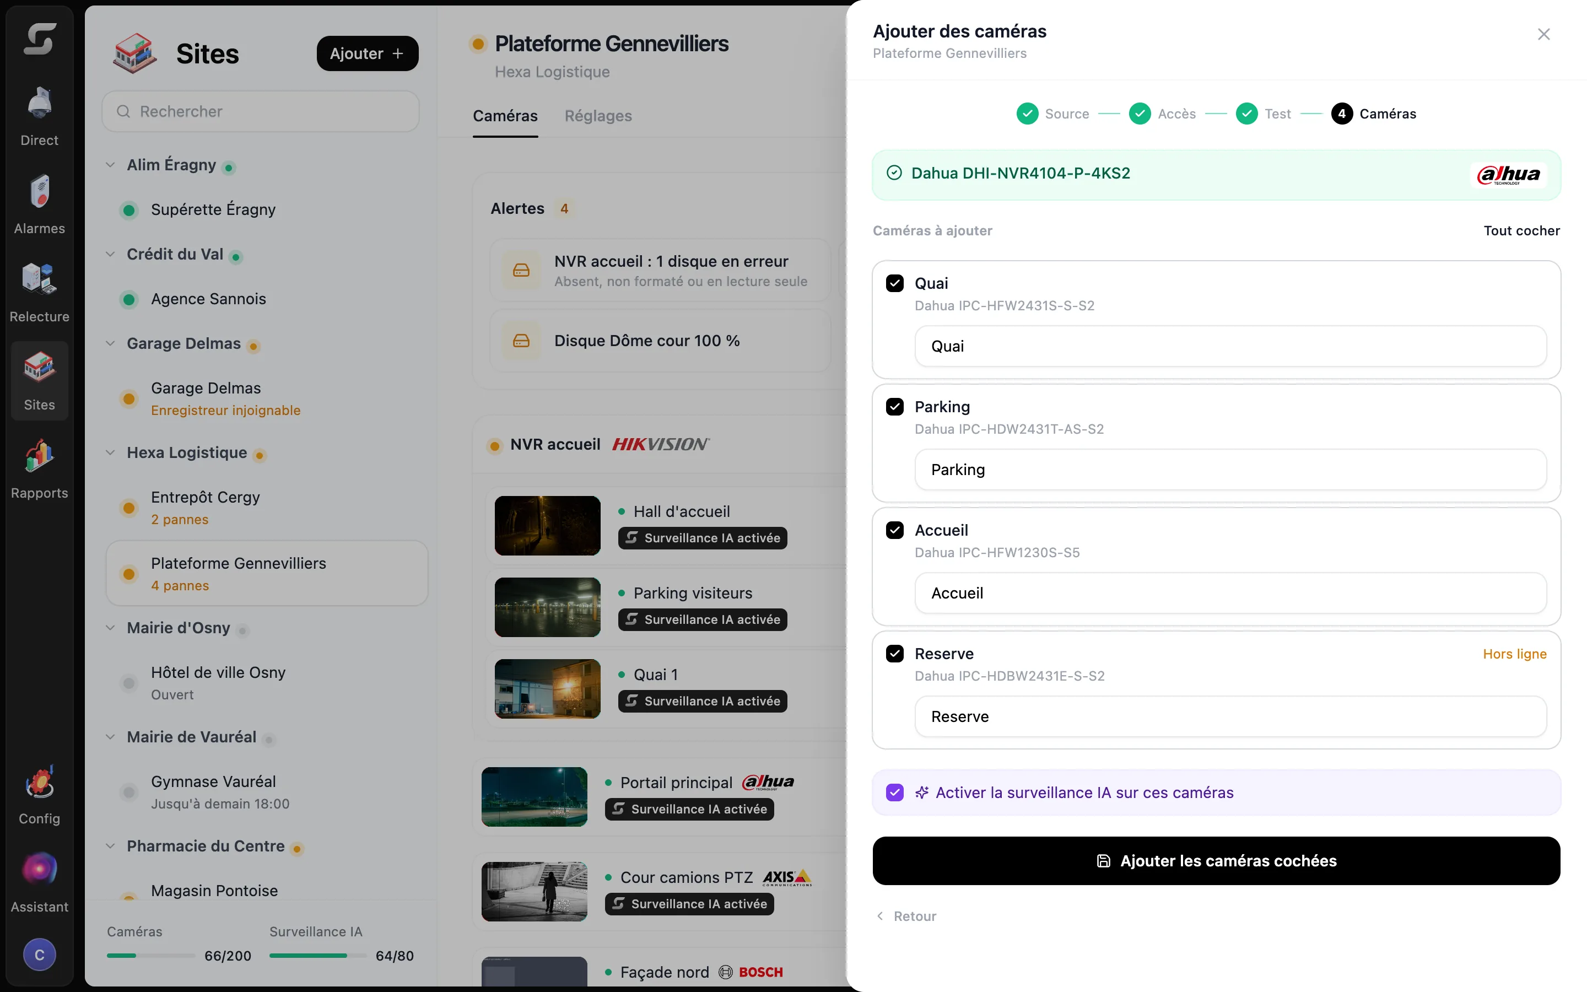
Task: Collapse the Pharmacie du Centre group
Action: tap(110, 846)
